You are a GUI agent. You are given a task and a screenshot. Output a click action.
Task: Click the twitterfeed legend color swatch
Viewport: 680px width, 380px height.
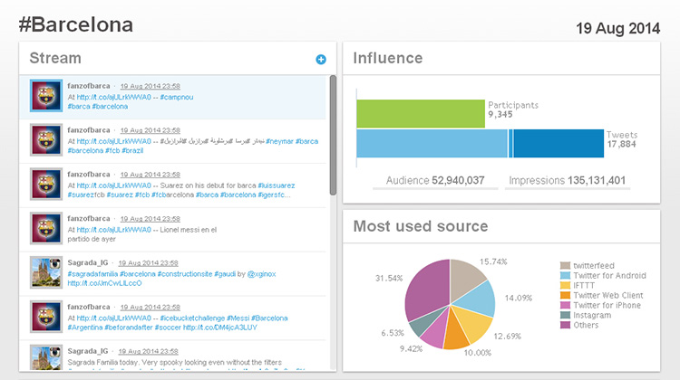566,265
